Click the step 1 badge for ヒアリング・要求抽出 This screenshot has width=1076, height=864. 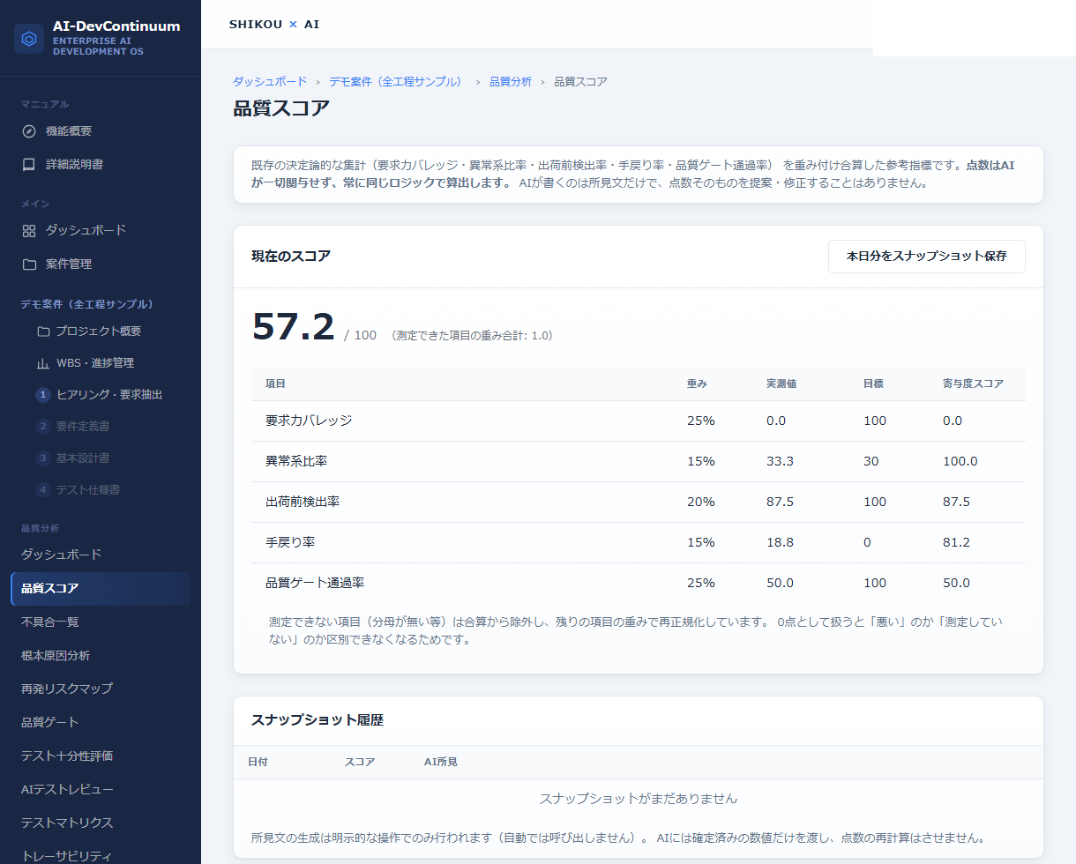tap(43, 395)
